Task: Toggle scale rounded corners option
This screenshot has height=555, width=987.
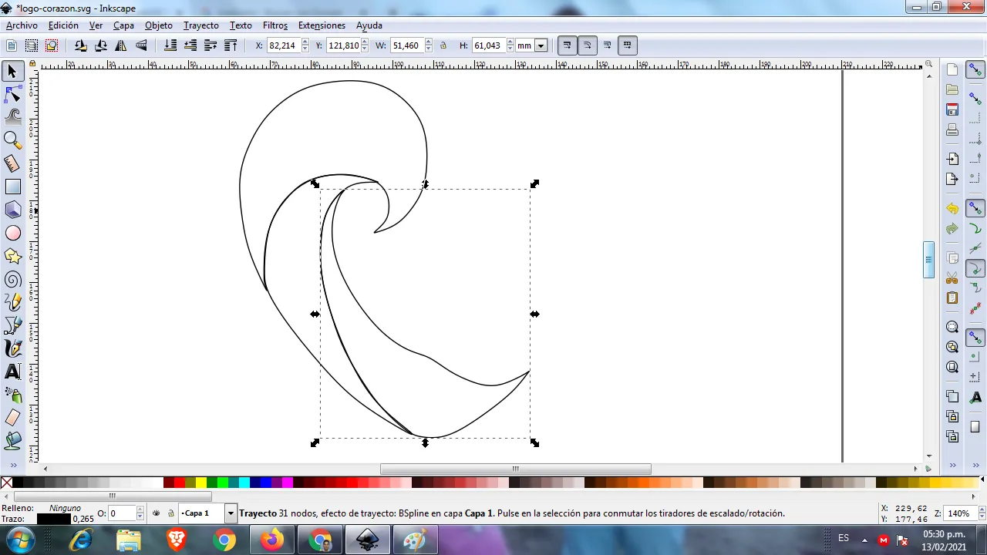Action: click(x=587, y=45)
